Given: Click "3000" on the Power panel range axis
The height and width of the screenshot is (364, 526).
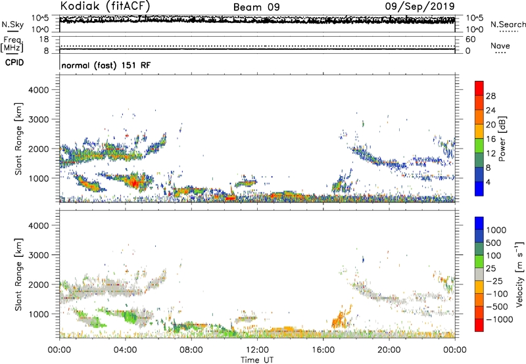Looking at the screenshot, I should click(x=39, y=120).
